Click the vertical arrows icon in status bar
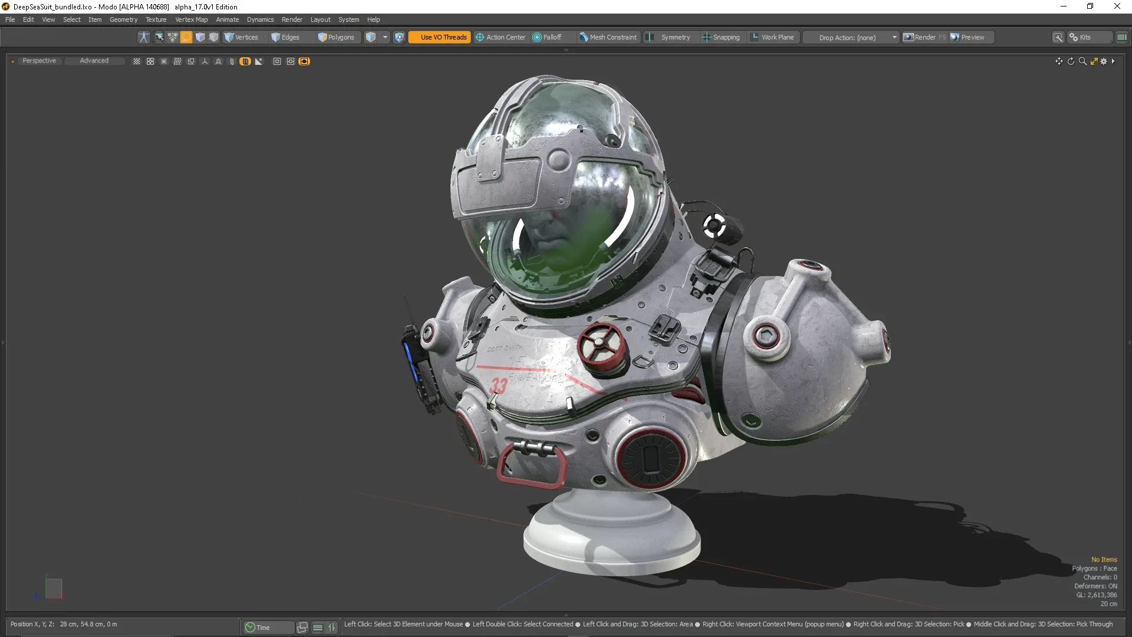 332,628
